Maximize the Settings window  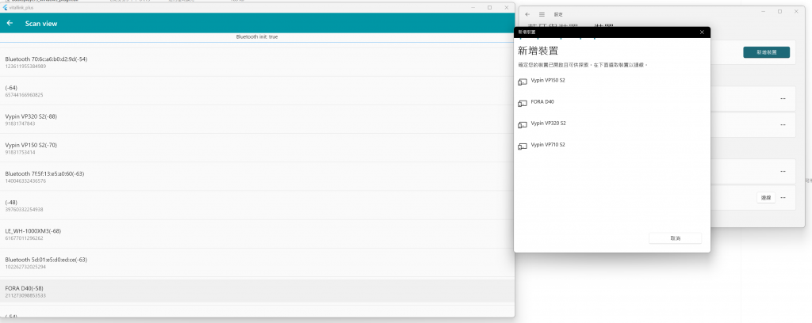pos(779,11)
